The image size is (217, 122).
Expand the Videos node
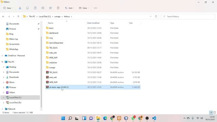(4, 93)
